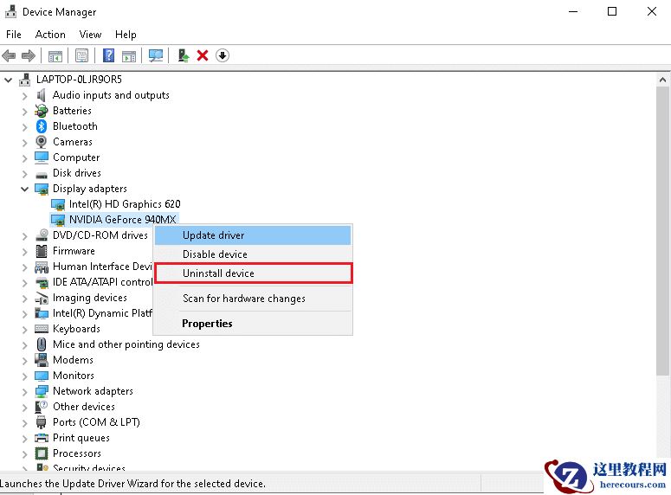Choose Disable device from context menu
The image size is (671, 495).
(x=253, y=254)
